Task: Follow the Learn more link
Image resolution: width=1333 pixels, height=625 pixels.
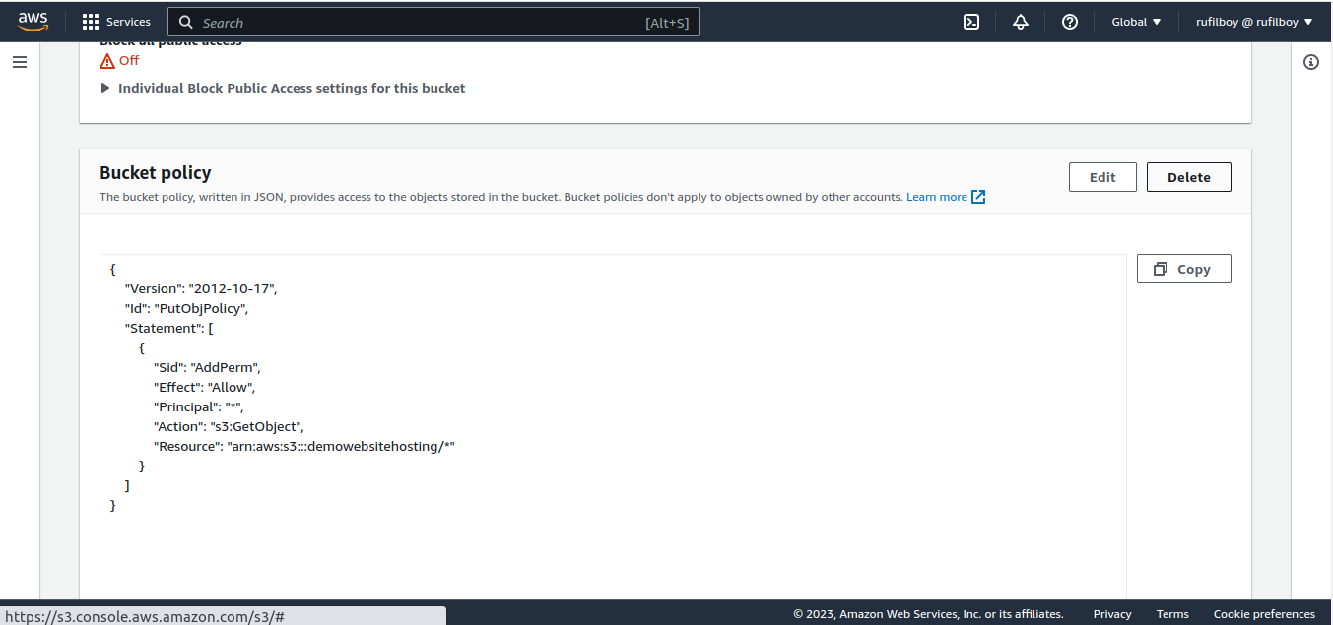Action: (x=937, y=197)
